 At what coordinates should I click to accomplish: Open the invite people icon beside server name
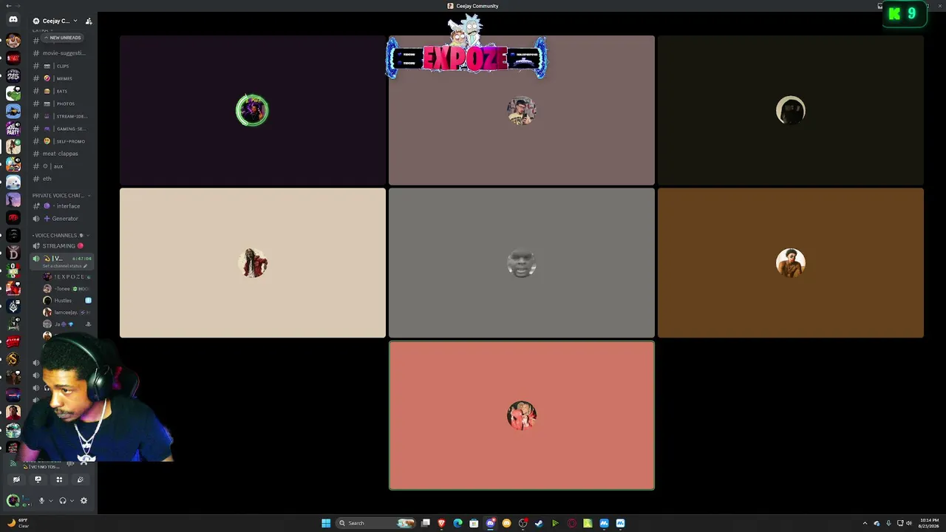pos(89,21)
